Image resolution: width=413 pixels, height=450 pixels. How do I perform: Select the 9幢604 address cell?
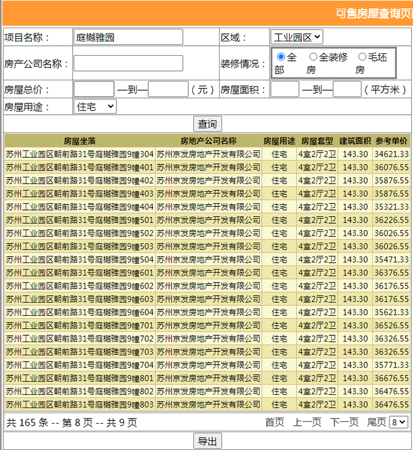[80, 312]
